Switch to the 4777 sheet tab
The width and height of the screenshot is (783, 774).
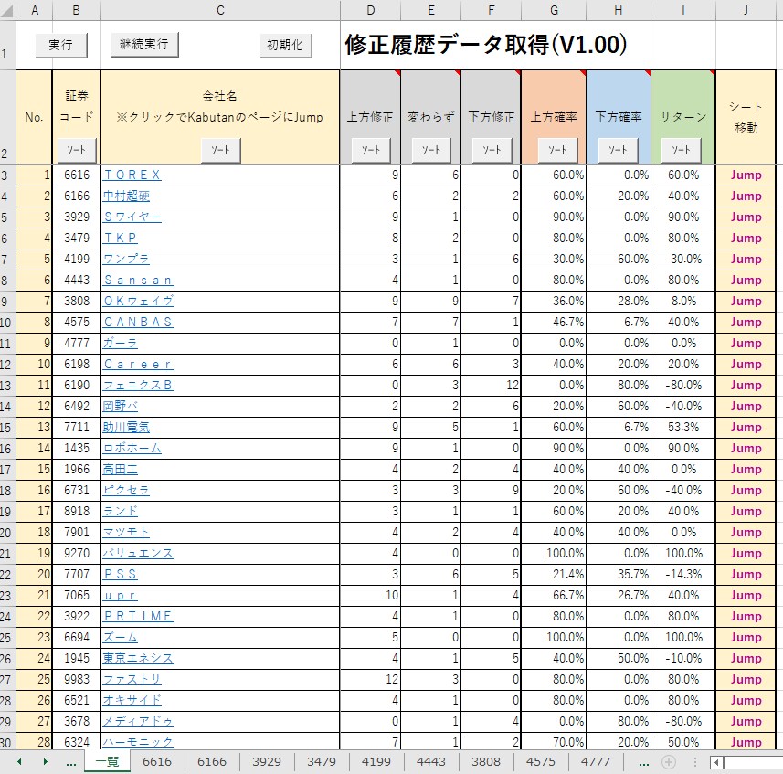596,762
